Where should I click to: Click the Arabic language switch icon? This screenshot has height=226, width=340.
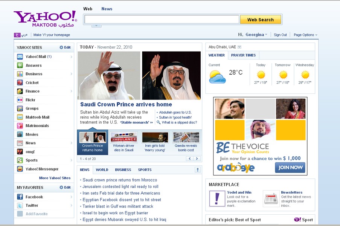tap(17, 35)
